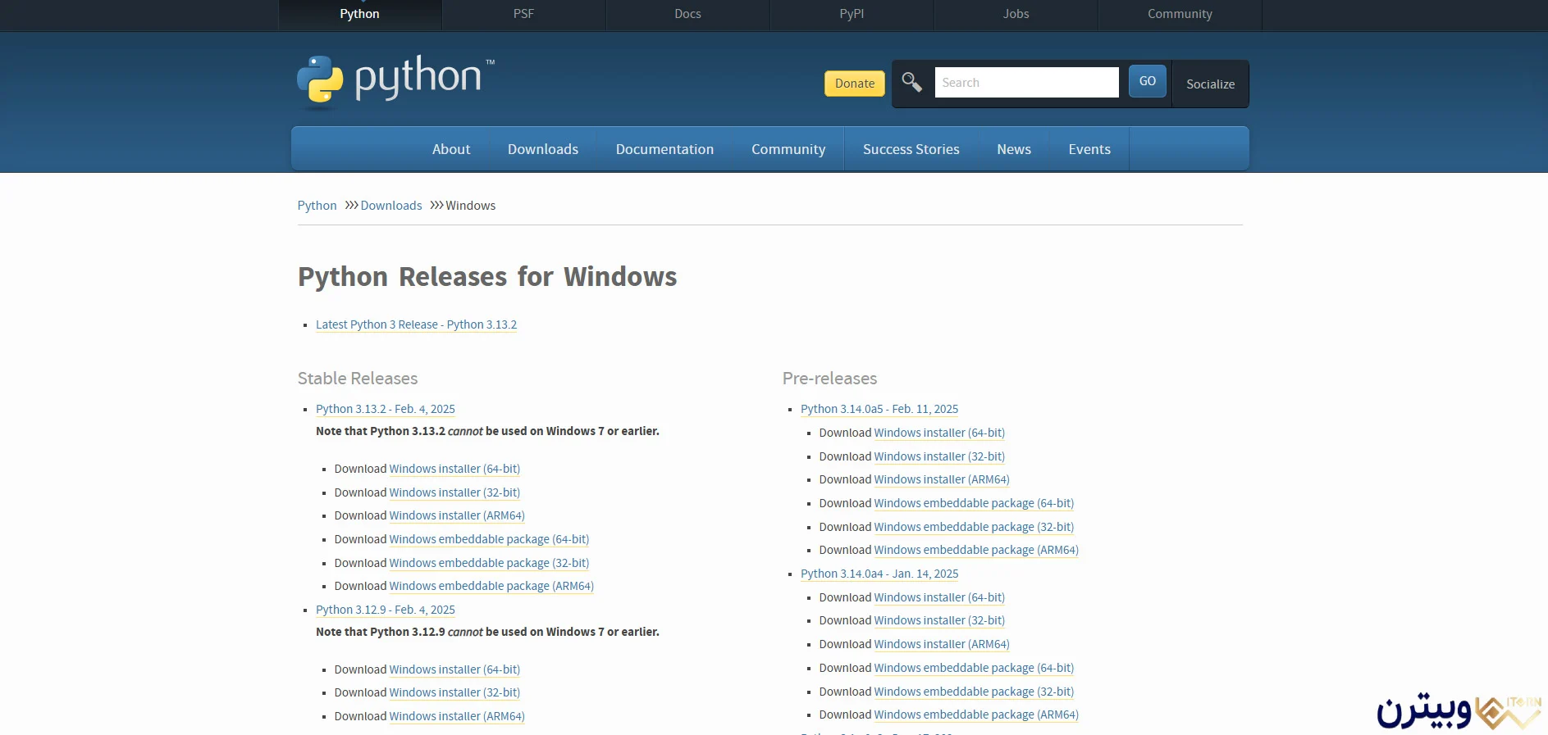Screen dimensions: 1548x735
Task: Click the Python logo image
Action: (x=396, y=82)
